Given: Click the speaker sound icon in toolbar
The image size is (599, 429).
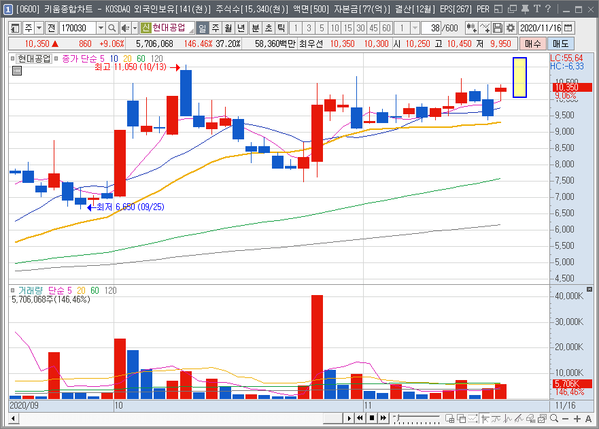Looking at the screenshot, I should point(125,28).
